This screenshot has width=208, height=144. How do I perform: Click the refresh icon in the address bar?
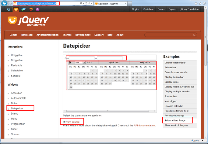pos(89,3)
